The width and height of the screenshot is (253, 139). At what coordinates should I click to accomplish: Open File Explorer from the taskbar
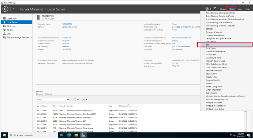(x=76, y=135)
